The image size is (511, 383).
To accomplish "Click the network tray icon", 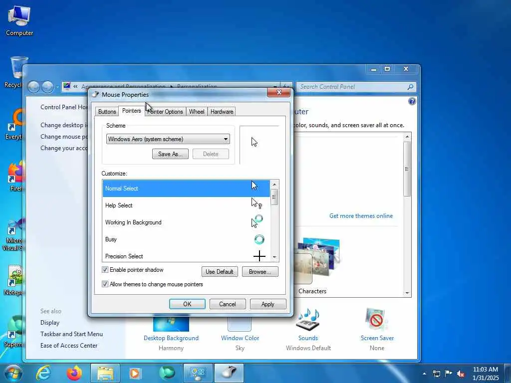I will 436,374.
